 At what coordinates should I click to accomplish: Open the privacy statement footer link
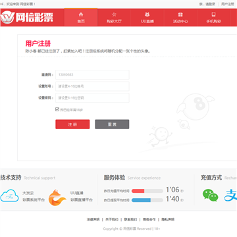tap(168, 219)
